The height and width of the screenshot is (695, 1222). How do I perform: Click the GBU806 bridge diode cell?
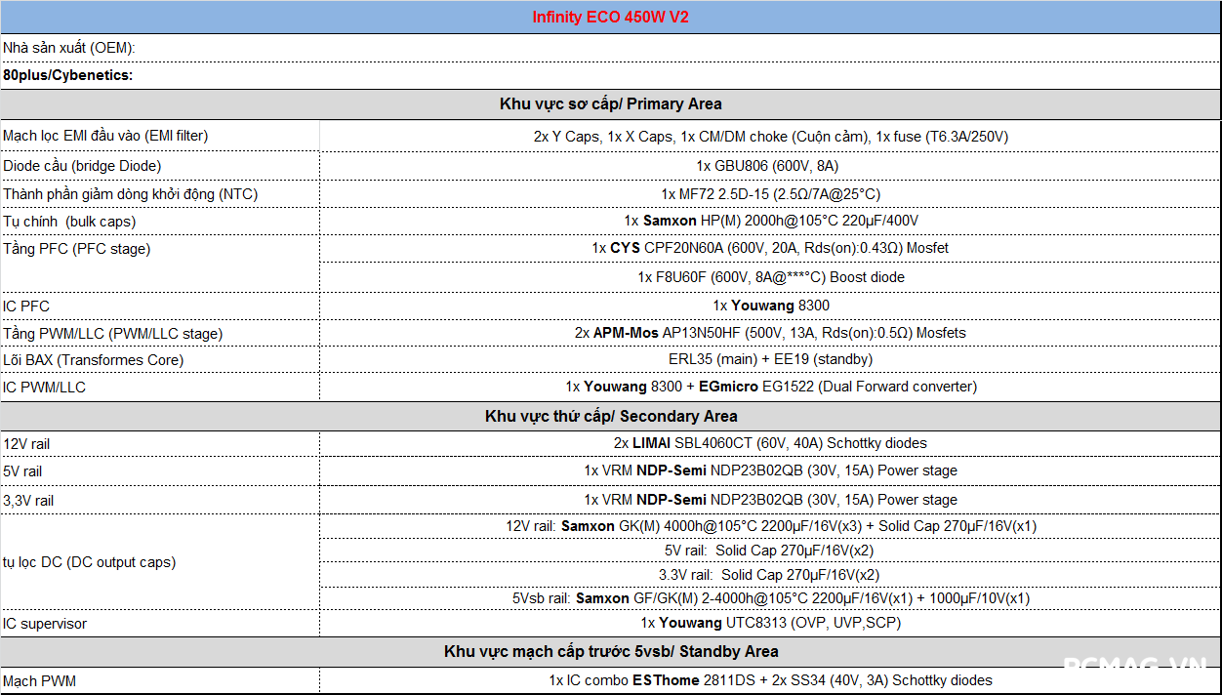[x=770, y=166]
